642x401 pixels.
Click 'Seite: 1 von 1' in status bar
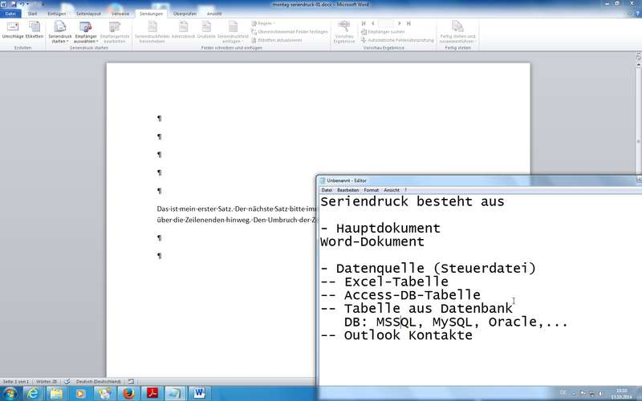pos(16,382)
